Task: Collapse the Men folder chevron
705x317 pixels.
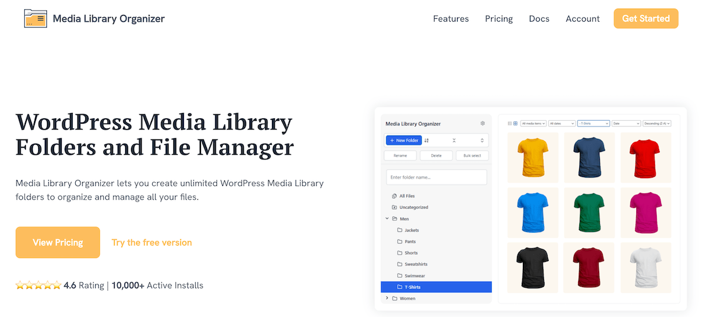Action: tap(387, 219)
